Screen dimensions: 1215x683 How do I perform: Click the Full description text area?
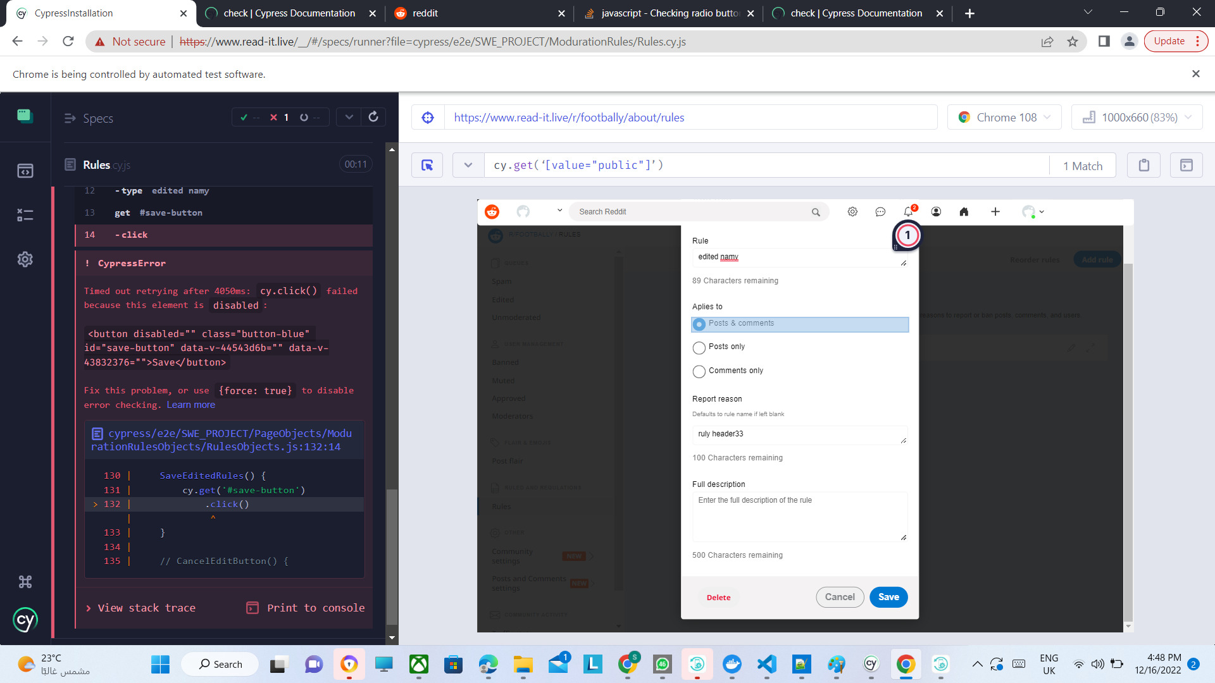click(x=800, y=517)
